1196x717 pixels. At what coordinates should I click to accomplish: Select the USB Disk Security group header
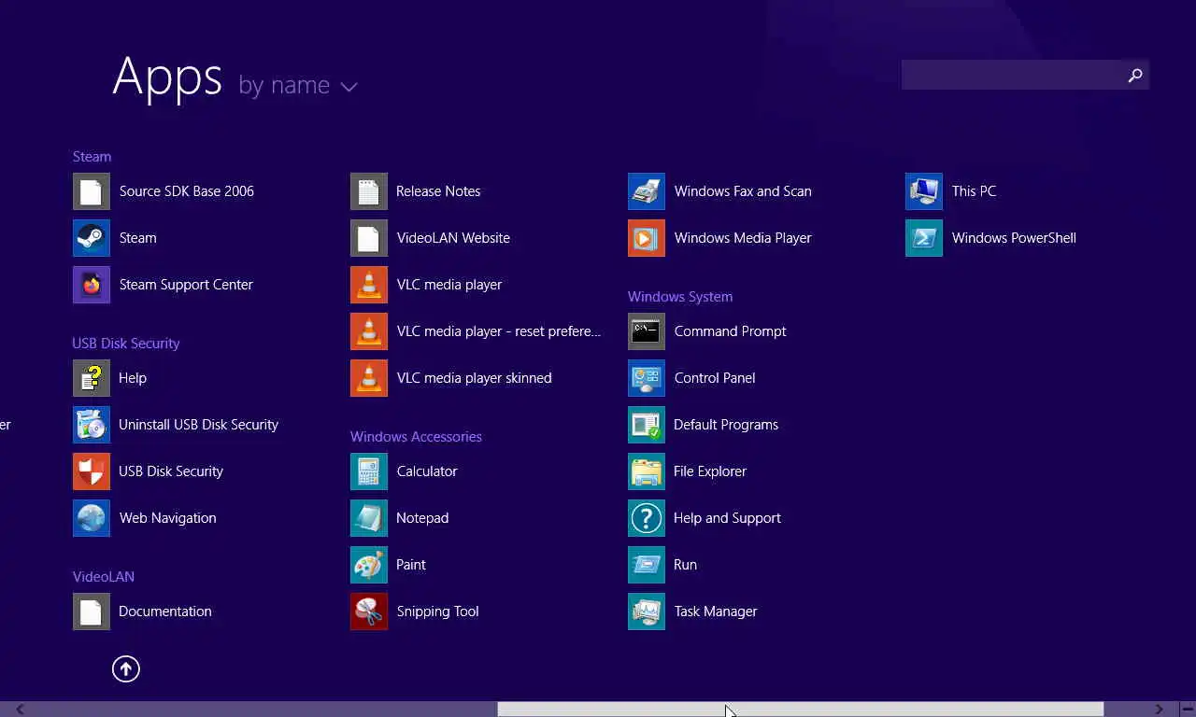pyautogui.click(x=126, y=344)
